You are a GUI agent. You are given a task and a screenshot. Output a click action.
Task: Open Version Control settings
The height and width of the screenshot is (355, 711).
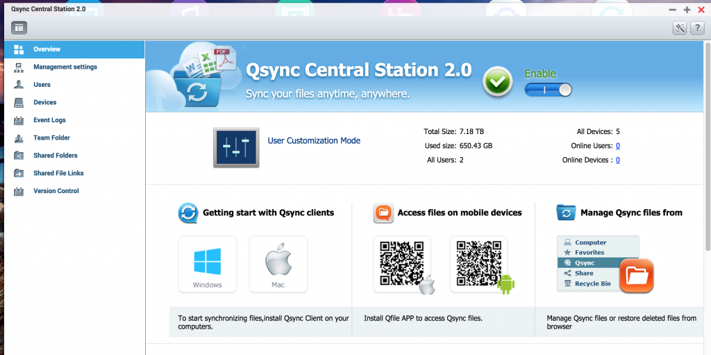coord(56,191)
